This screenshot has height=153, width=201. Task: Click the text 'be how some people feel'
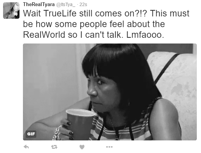(x=74, y=24)
